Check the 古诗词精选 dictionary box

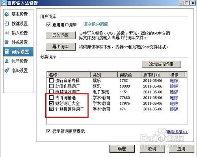tap(51, 97)
